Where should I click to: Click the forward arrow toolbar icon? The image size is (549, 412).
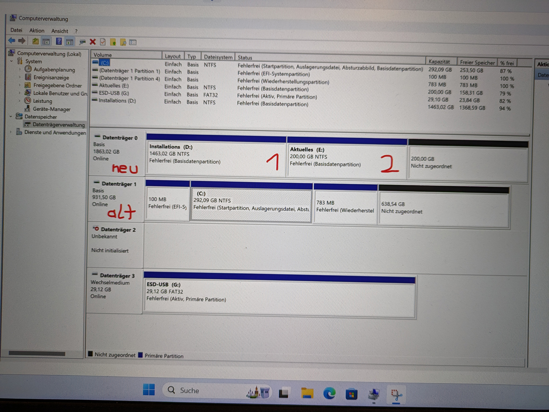(22, 41)
